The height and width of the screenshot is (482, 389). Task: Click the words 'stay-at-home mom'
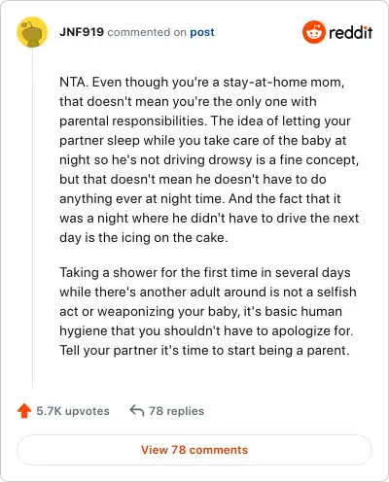[x=282, y=83]
